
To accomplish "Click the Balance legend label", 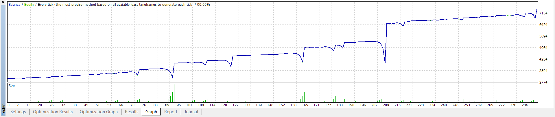I will coord(14,5).
